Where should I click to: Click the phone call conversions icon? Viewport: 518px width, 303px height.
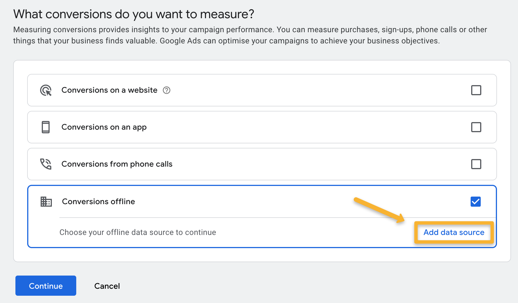[46, 164]
